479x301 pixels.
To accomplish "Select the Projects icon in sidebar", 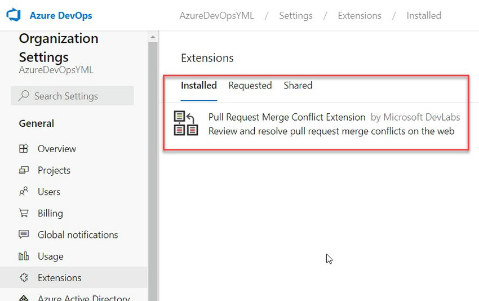I will (x=24, y=170).
